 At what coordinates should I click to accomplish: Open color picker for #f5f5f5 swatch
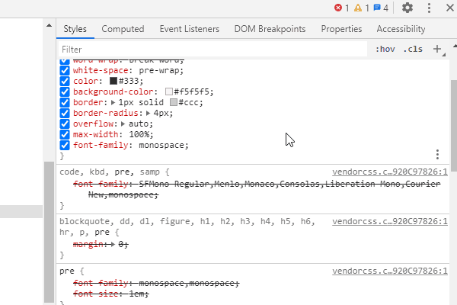pyautogui.click(x=169, y=91)
